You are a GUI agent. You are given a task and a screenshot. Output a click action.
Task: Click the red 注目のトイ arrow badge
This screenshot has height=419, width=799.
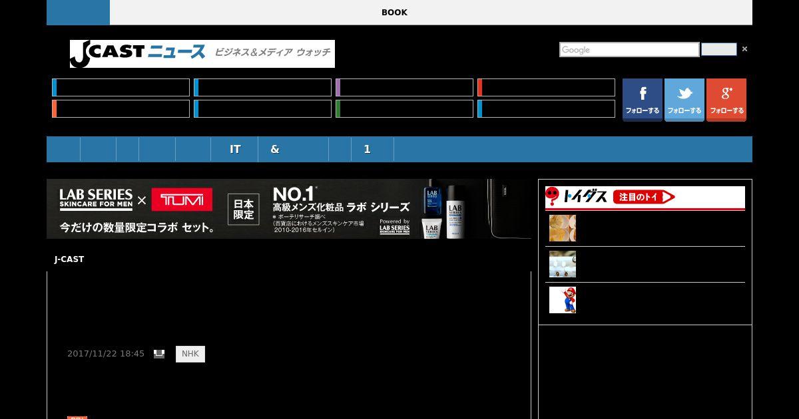644,197
